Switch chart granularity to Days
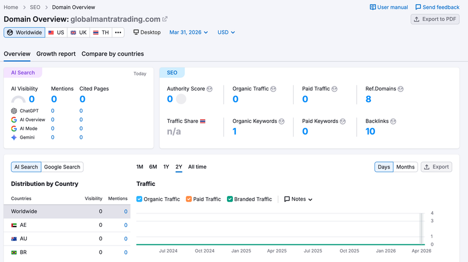The width and height of the screenshot is (468, 262). coord(384,167)
